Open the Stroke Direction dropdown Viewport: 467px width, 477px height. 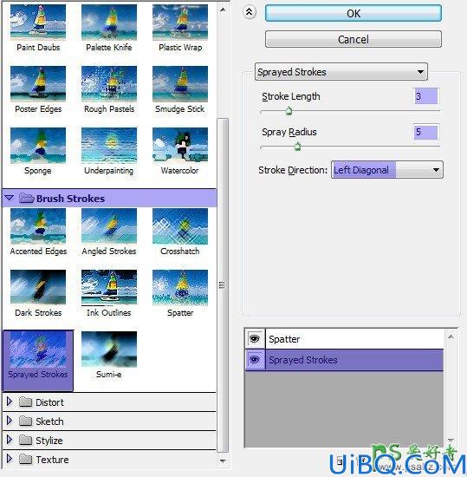387,170
